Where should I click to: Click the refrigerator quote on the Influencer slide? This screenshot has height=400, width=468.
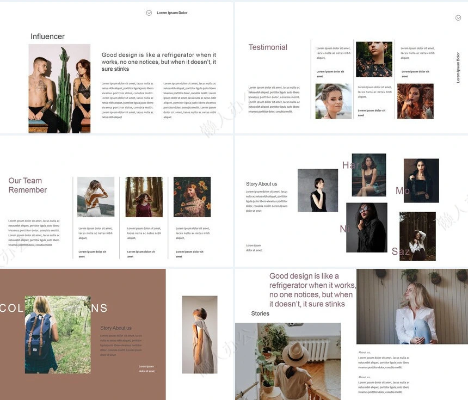coord(159,62)
